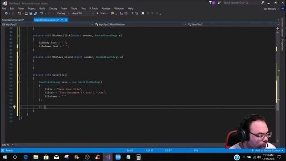Expand the Start button dropdown arrow
The width and height of the screenshot is (286, 161).
pyautogui.click(x=107, y=13)
